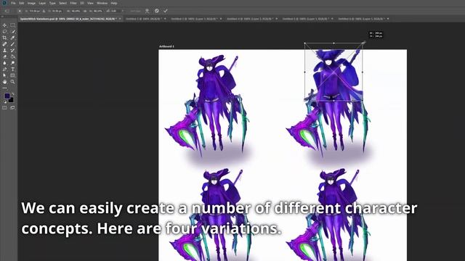Image resolution: width=465 pixels, height=261 pixels.
Task: Select the Magic Wand tool
Action: click(x=13, y=31)
